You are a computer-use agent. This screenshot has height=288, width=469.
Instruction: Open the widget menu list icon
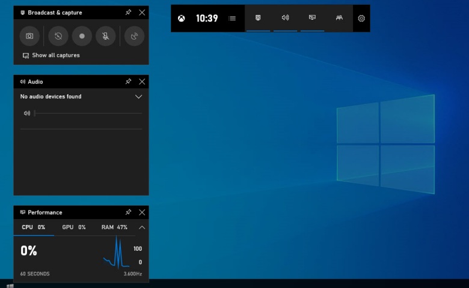point(232,19)
